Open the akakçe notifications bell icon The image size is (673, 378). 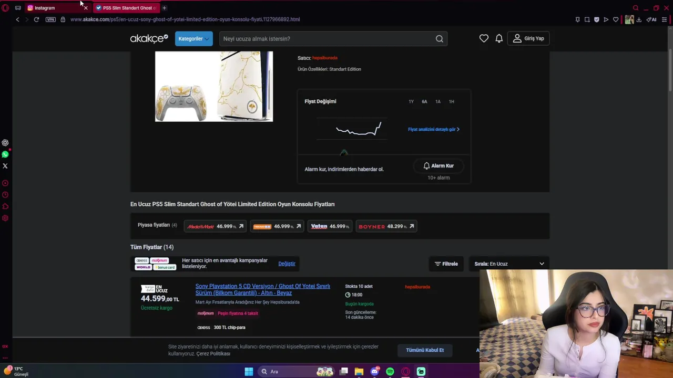click(499, 38)
